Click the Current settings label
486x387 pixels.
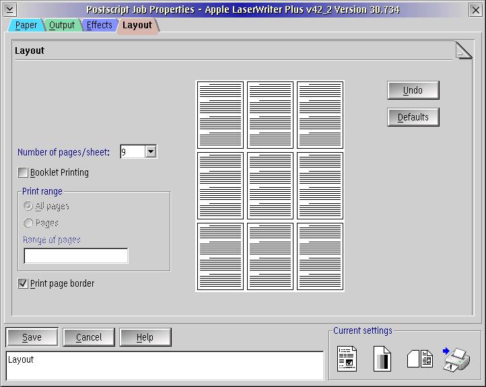[x=363, y=330]
